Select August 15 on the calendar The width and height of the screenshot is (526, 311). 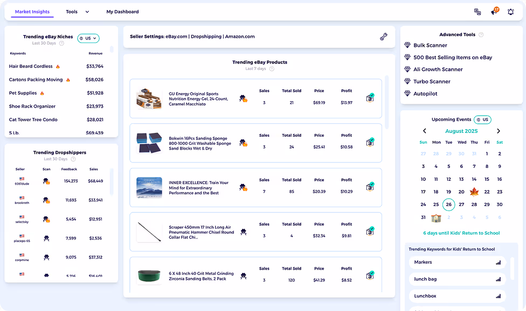487,179
